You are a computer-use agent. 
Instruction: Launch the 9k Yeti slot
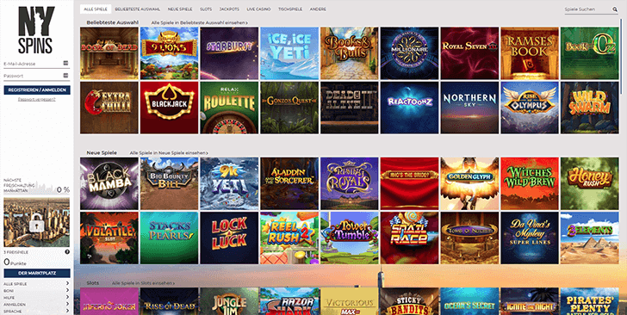(x=229, y=183)
